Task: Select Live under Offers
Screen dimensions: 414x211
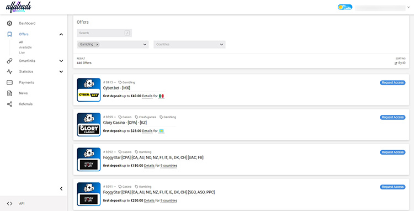Action: point(22,52)
